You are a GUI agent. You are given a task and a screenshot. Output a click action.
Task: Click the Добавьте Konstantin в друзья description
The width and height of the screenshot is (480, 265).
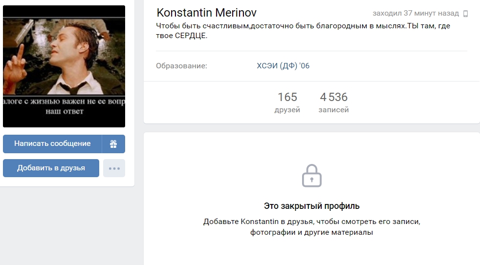point(312,227)
